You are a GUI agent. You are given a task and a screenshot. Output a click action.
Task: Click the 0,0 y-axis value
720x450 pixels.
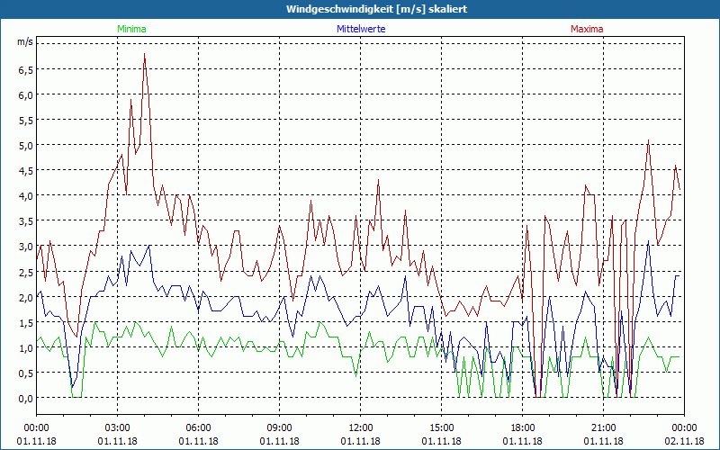[26, 398]
